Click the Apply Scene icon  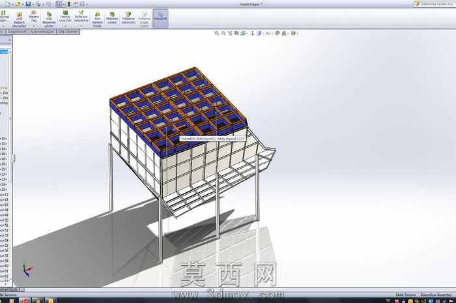coord(284,33)
